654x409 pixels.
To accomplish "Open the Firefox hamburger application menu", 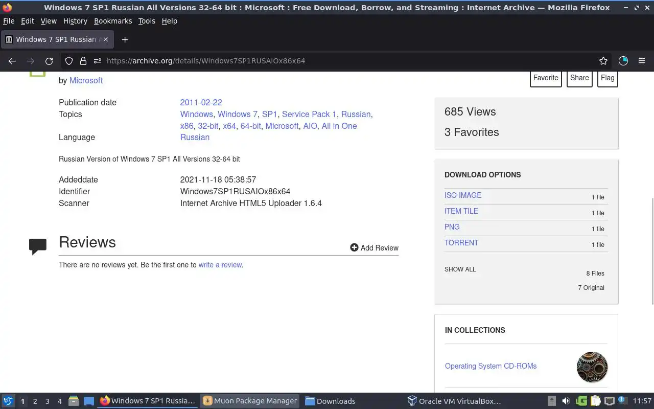I will tap(642, 61).
